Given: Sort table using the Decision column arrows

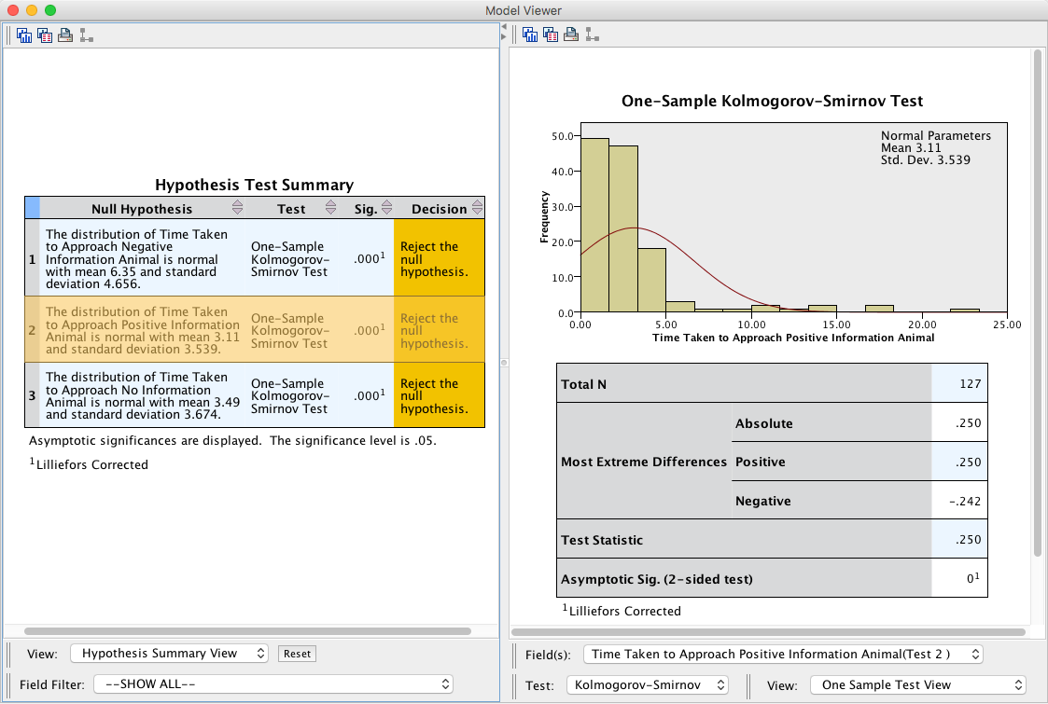Looking at the screenshot, I should tap(477, 208).
